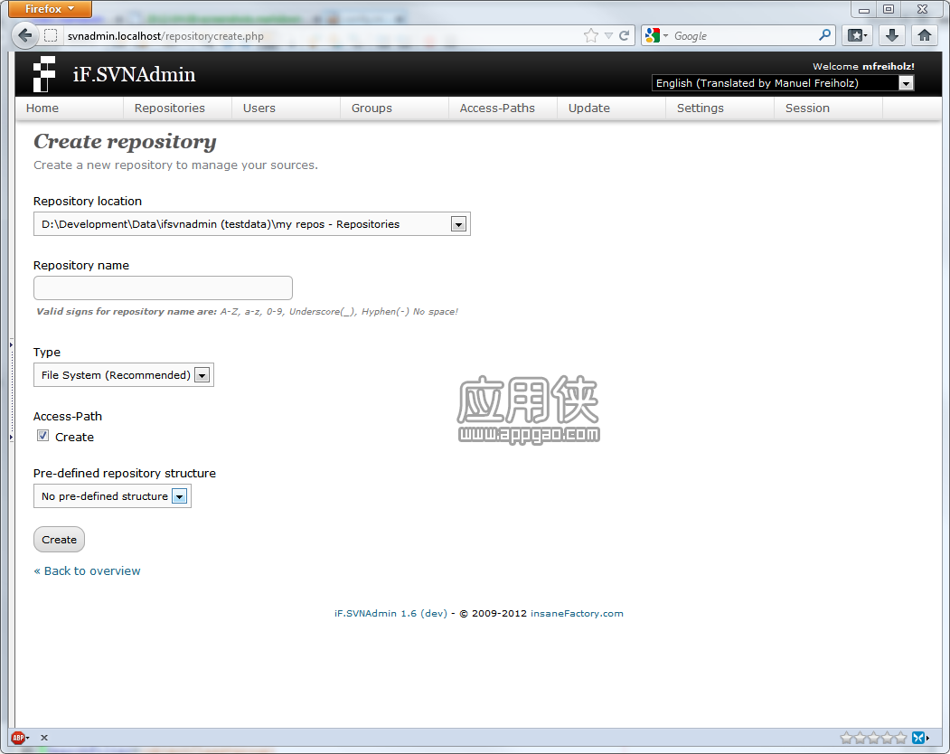Click the site identity icon in address bar

pos(51,36)
